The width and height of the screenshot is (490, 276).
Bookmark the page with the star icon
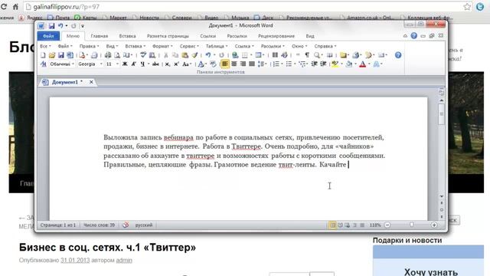467,7
